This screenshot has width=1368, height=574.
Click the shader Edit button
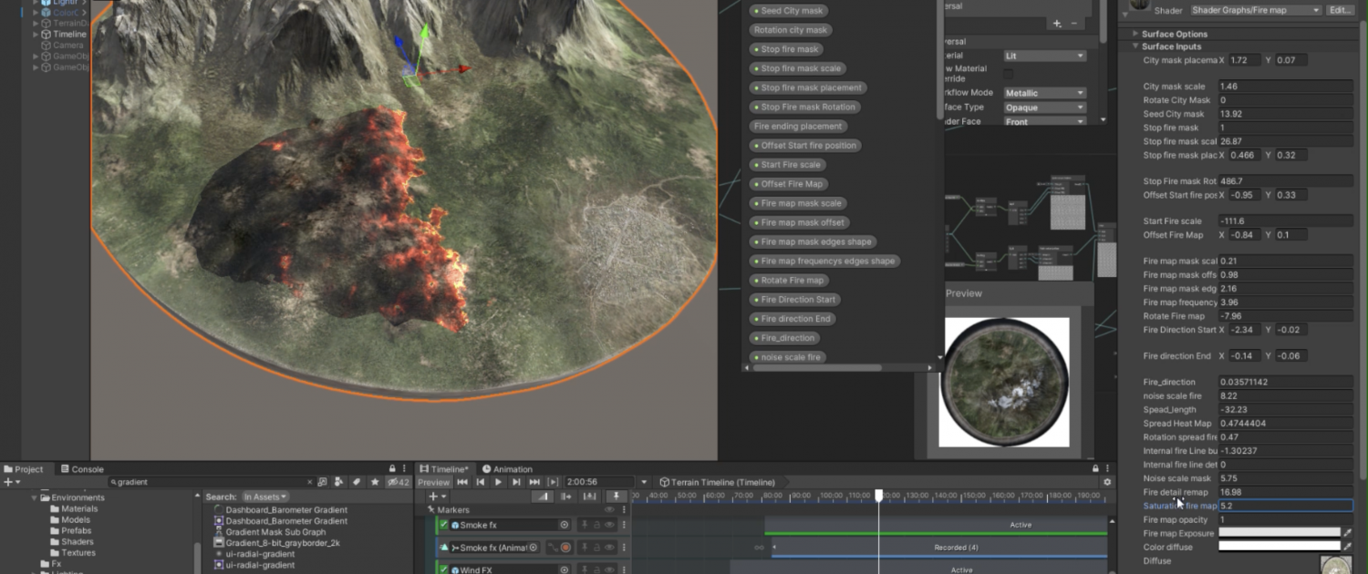point(1339,10)
